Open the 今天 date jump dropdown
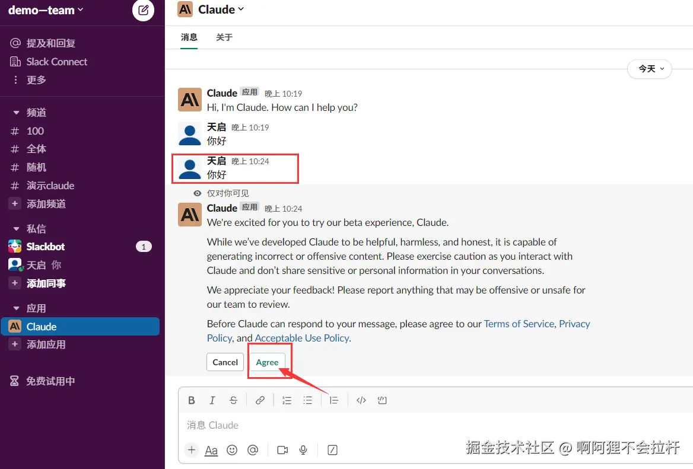Screen dimensions: 693x469 (x=650, y=69)
